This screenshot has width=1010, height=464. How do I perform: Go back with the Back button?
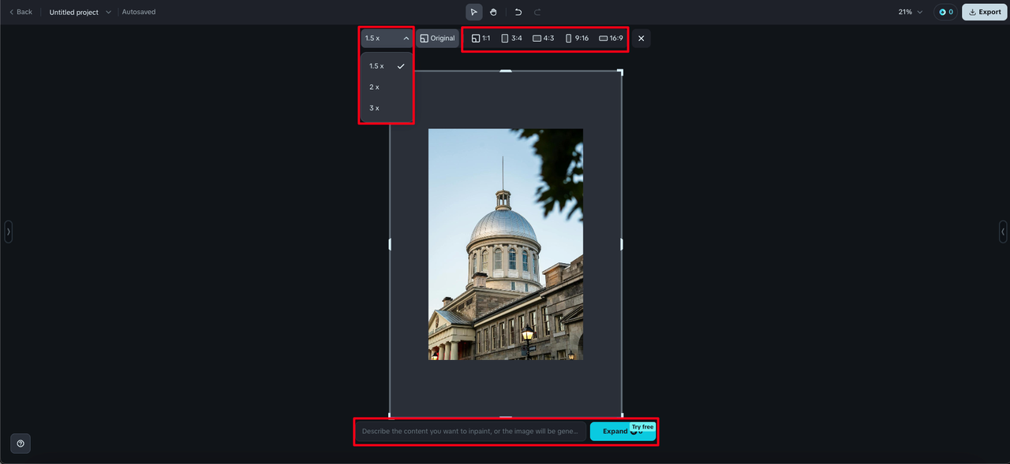[21, 12]
